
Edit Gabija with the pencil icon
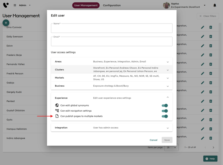coord(203,82)
